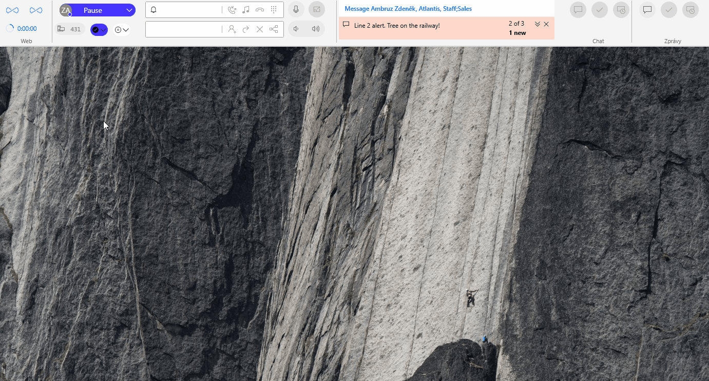Open the Message Ambruz Zdeněk, Atlantis, Staff;Sales link

point(408,9)
